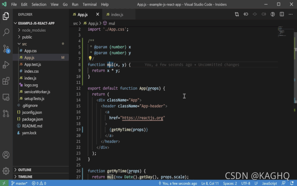Follow the https://reactjs.org link in code
This screenshot has width=297, height=186.
tap(142, 118)
